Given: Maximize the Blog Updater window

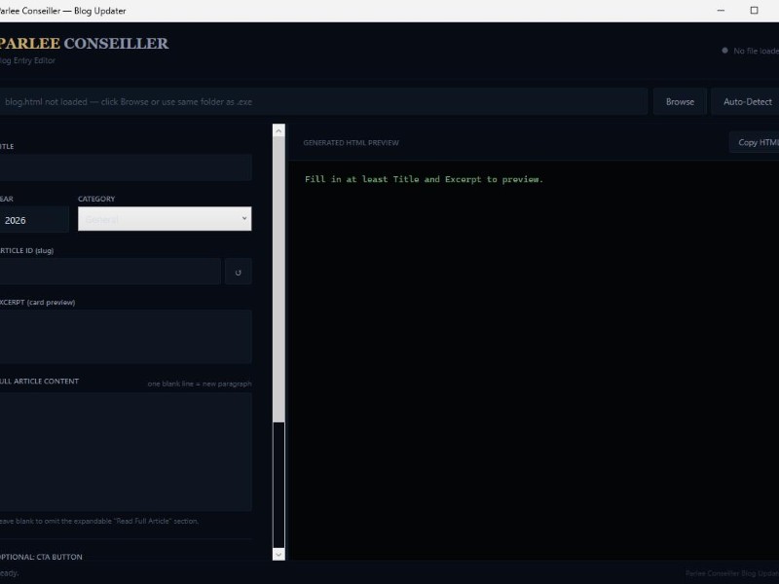Looking at the screenshot, I should coord(754,11).
